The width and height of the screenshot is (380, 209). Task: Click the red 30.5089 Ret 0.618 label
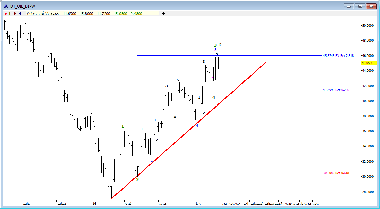[x=336, y=173]
